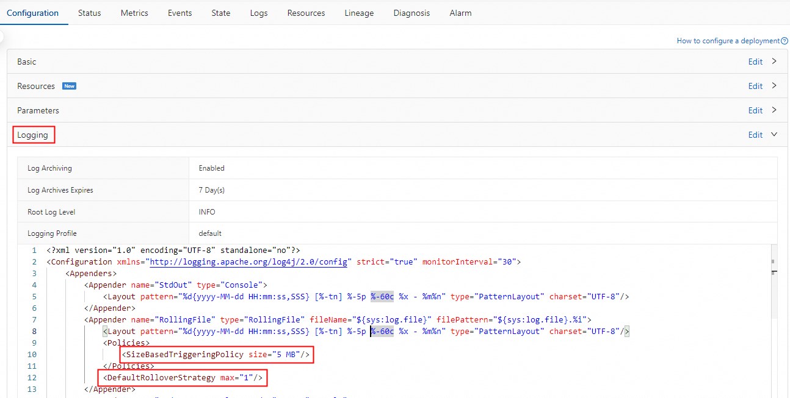Switch to the Alarm tab
The height and width of the screenshot is (398, 790).
pos(460,13)
